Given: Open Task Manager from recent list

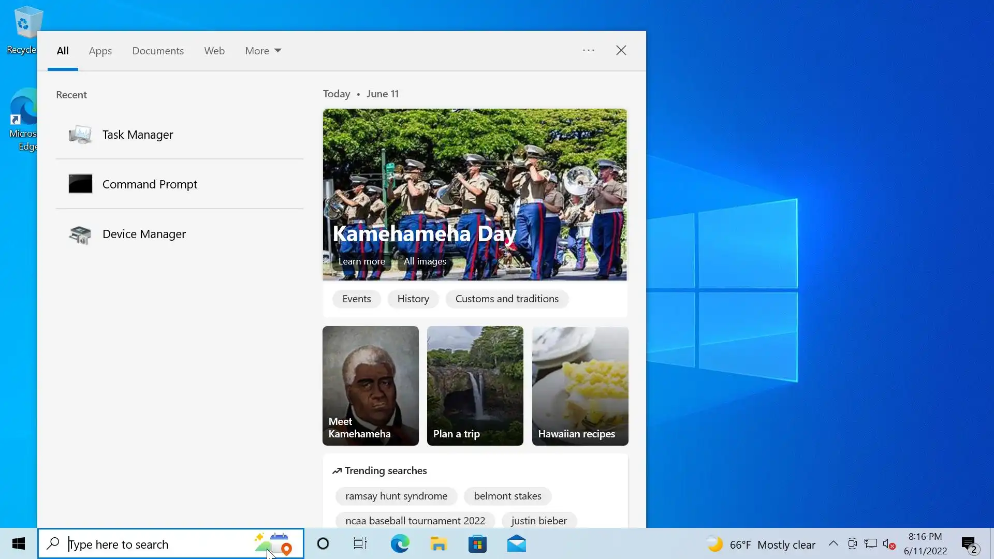Looking at the screenshot, I should (x=137, y=135).
